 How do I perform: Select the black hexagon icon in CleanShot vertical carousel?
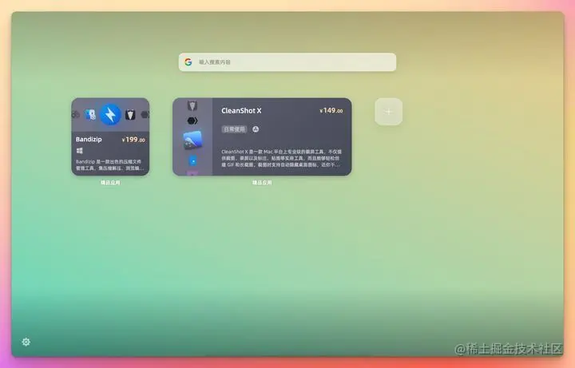pyautogui.click(x=192, y=121)
